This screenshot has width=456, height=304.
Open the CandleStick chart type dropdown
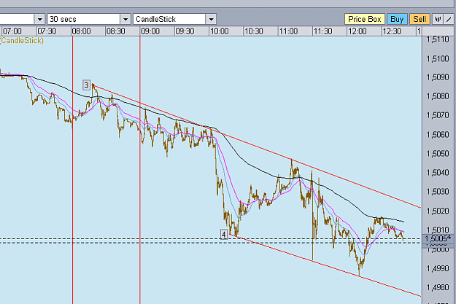[211, 20]
